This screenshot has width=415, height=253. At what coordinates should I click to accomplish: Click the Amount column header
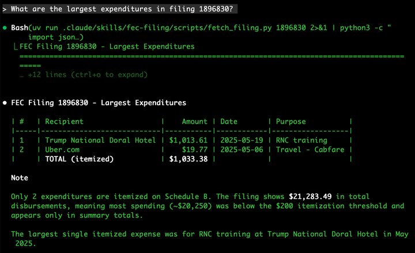(194, 121)
